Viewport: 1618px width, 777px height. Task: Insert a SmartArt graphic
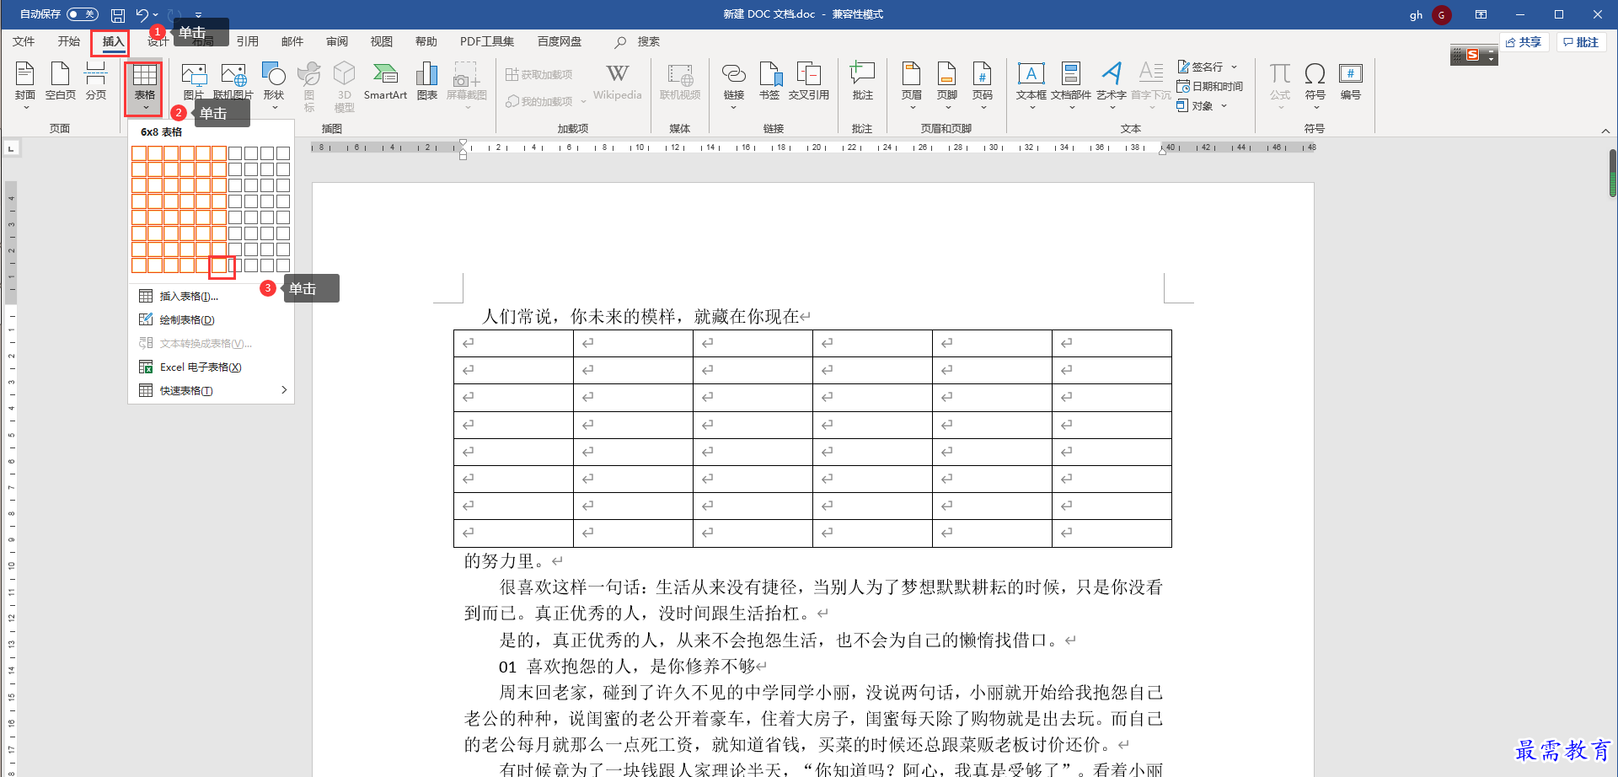385,83
